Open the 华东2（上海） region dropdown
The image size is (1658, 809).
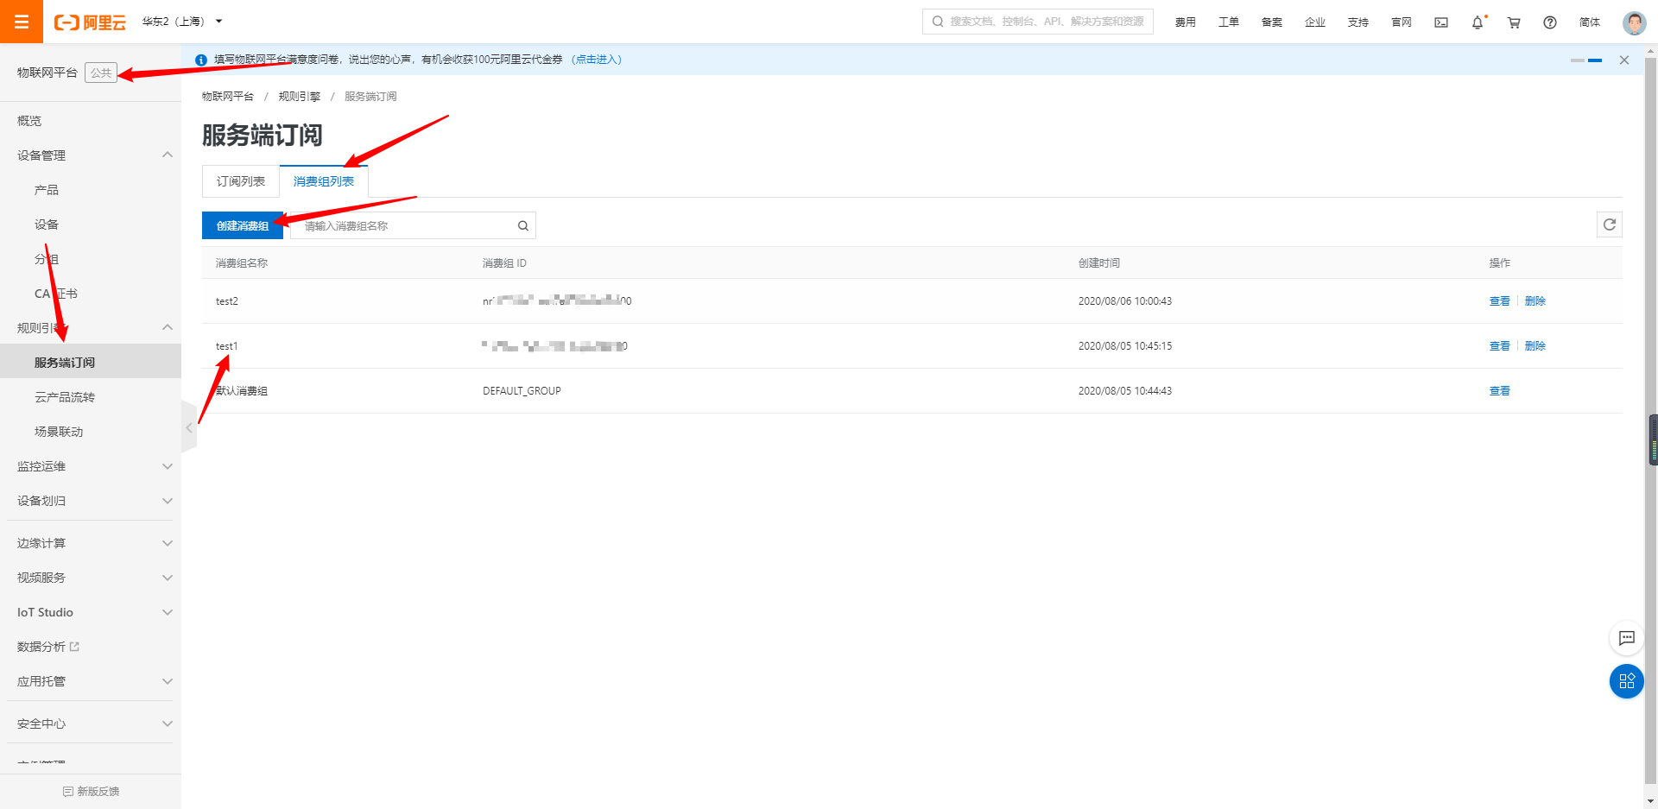(x=182, y=22)
